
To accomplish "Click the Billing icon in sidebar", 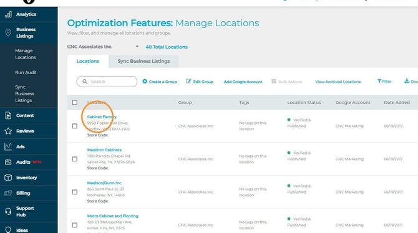I will [8, 193].
